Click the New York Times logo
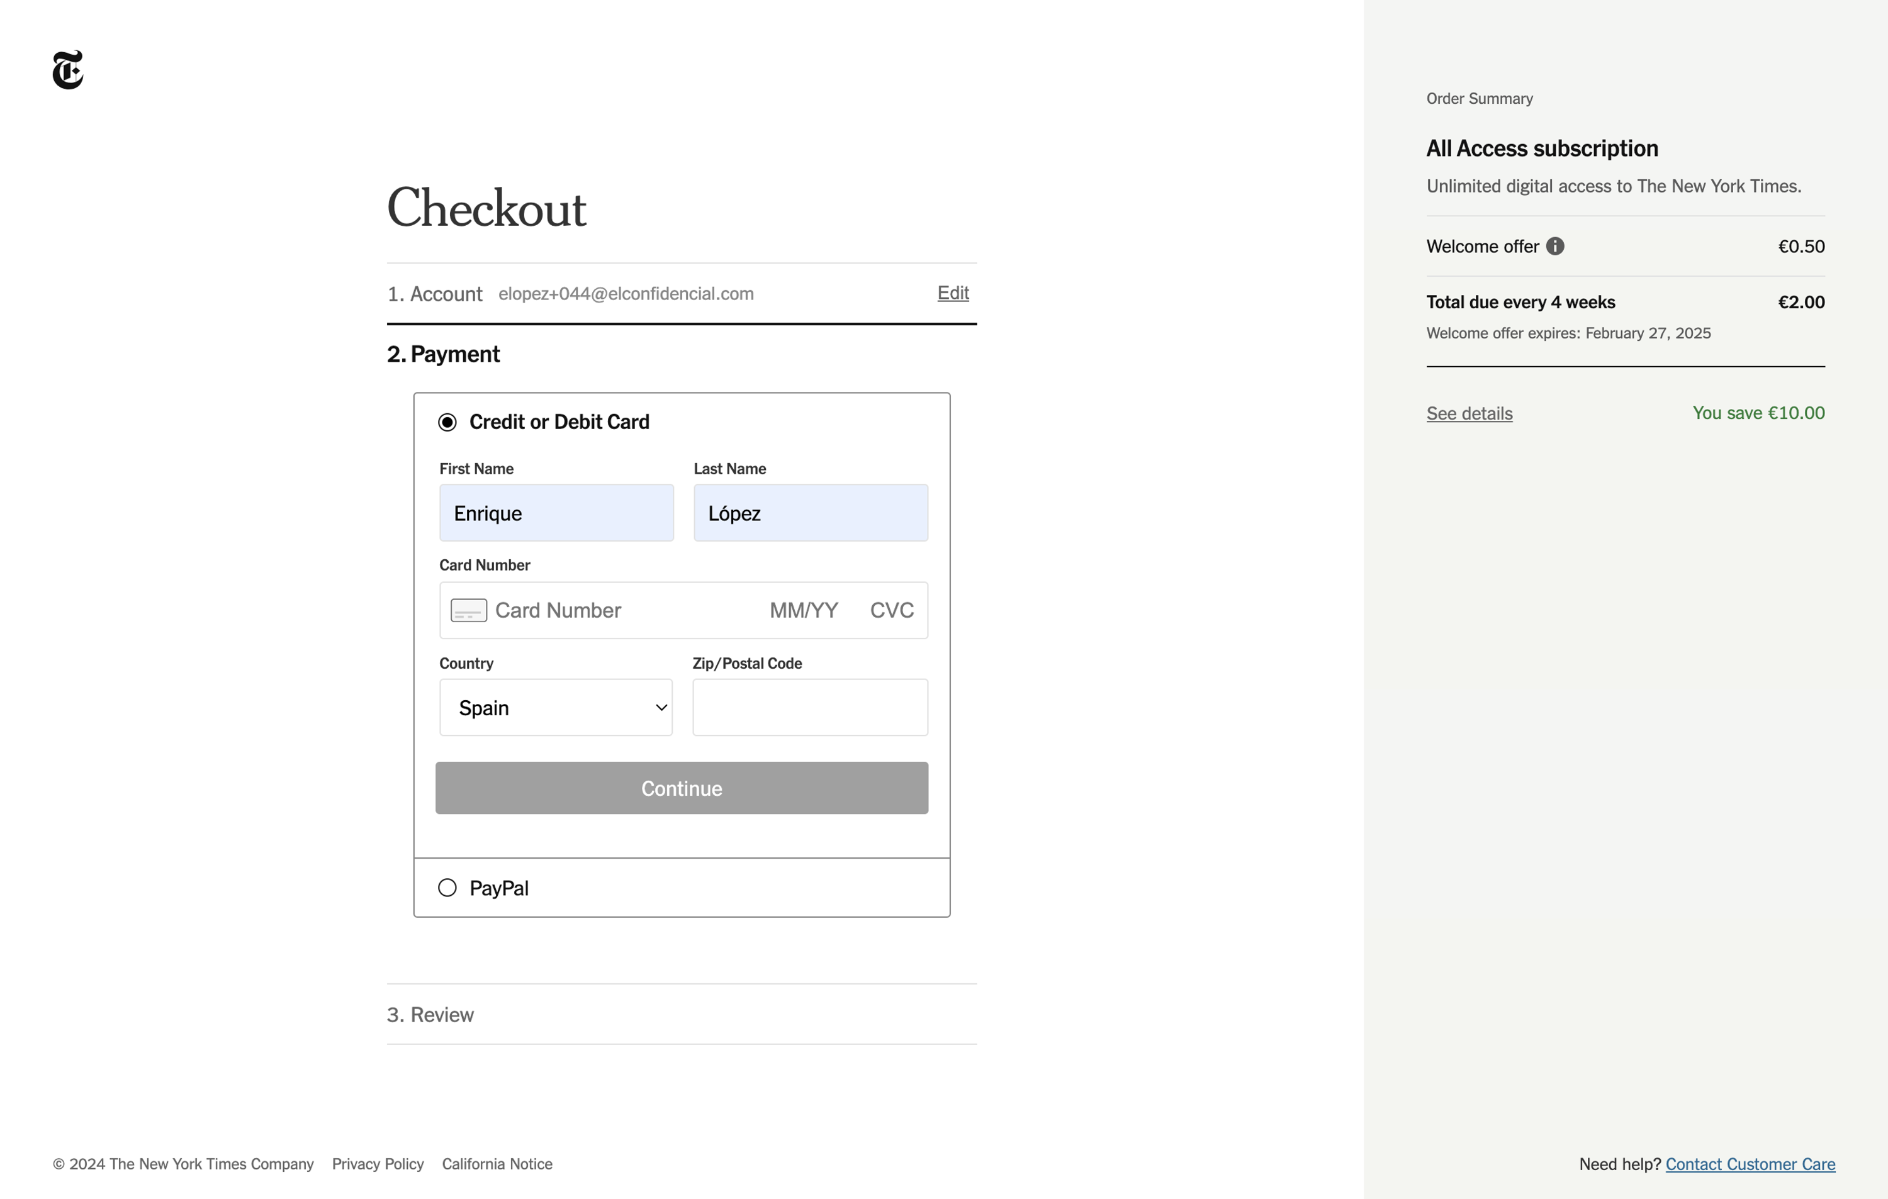The width and height of the screenshot is (1888, 1199). [67, 70]
